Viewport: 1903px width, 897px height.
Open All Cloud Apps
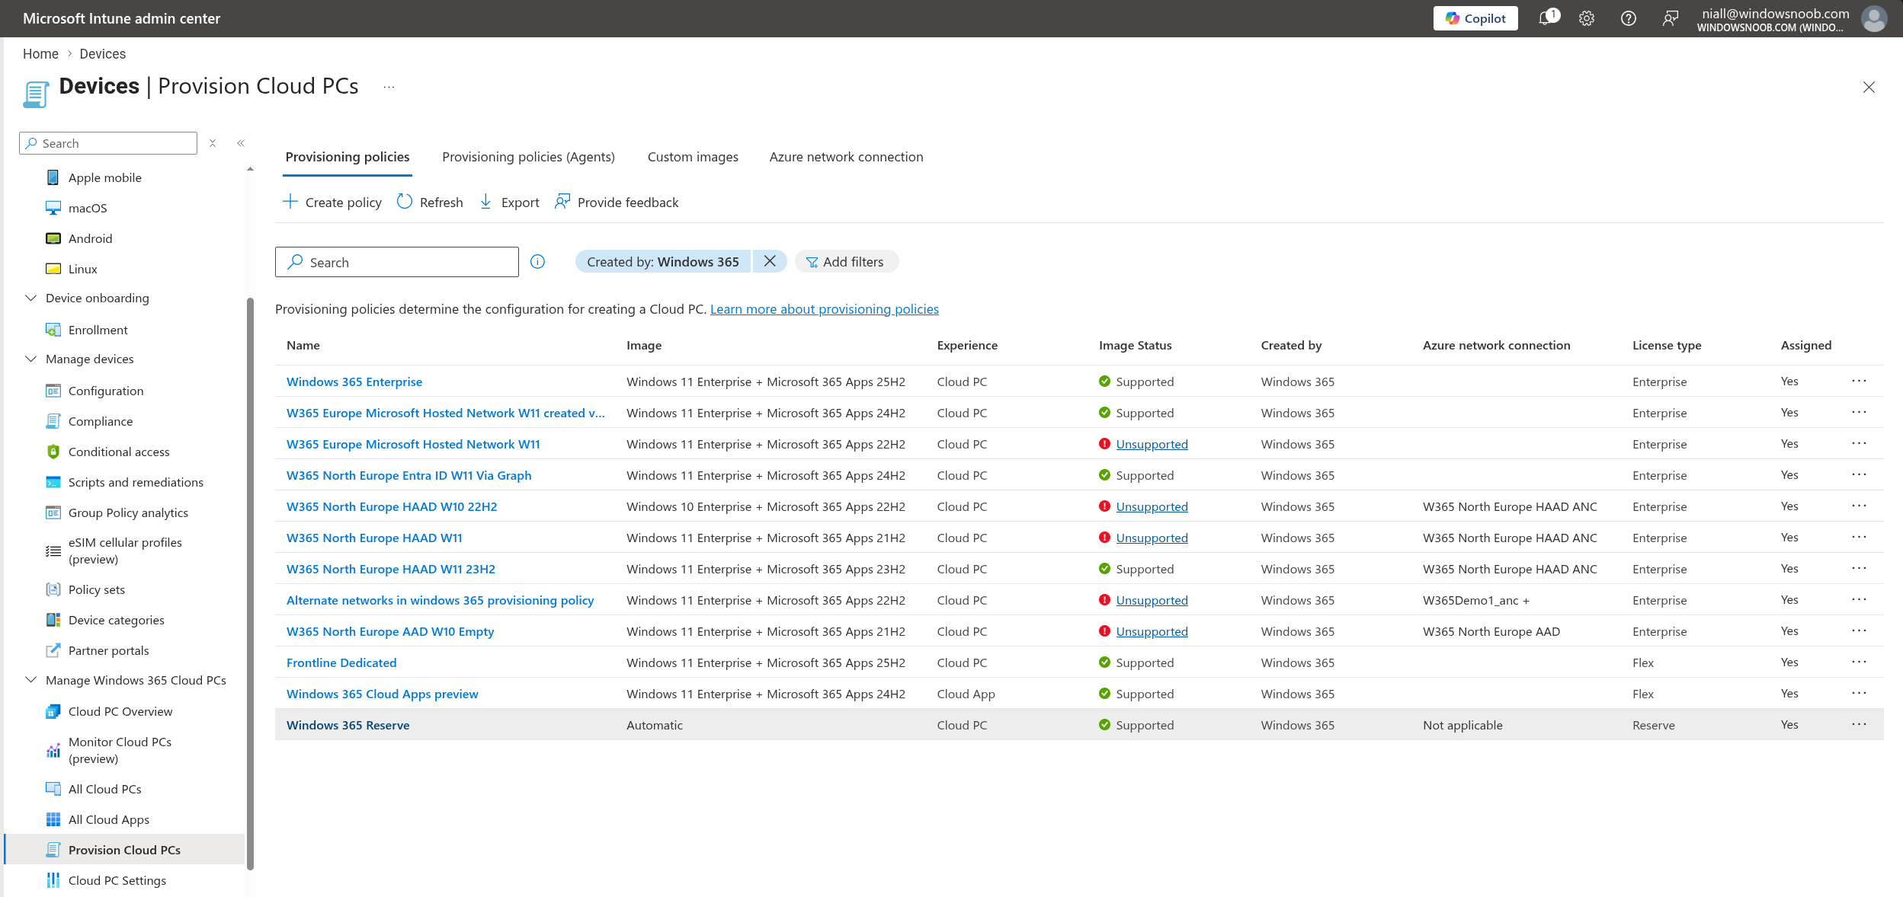tap(108, 819)
